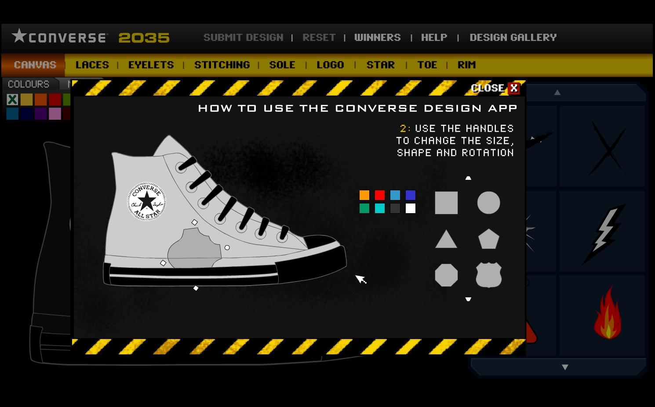Select the crossed lines X graphic
The width and height of the screenshot is (655, 407).
pyautogui.click(x=607, y=149)
